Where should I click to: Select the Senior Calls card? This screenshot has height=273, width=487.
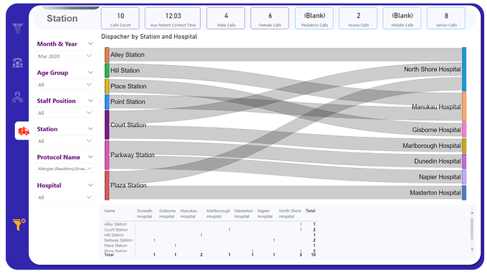[x=446, y=18]
